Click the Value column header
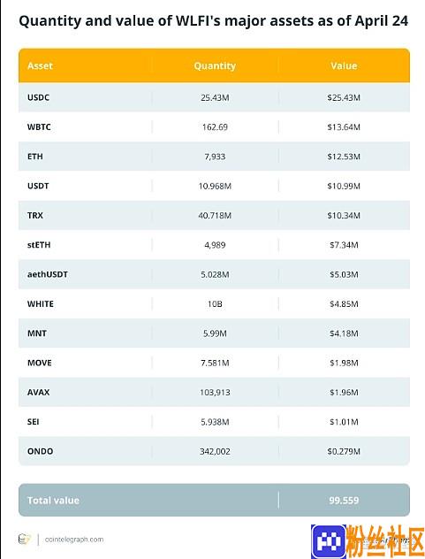This screenshot has height=559, width=425. click(344, 66)
